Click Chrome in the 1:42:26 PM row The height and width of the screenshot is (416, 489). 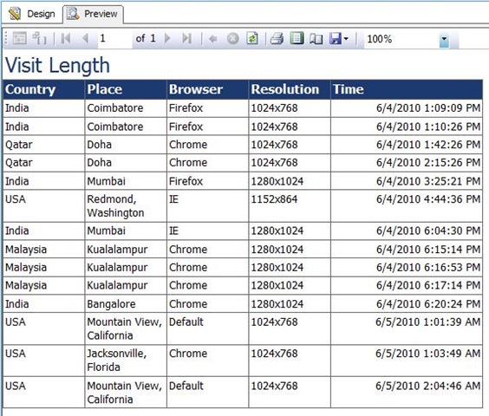(x=208, y=145)
